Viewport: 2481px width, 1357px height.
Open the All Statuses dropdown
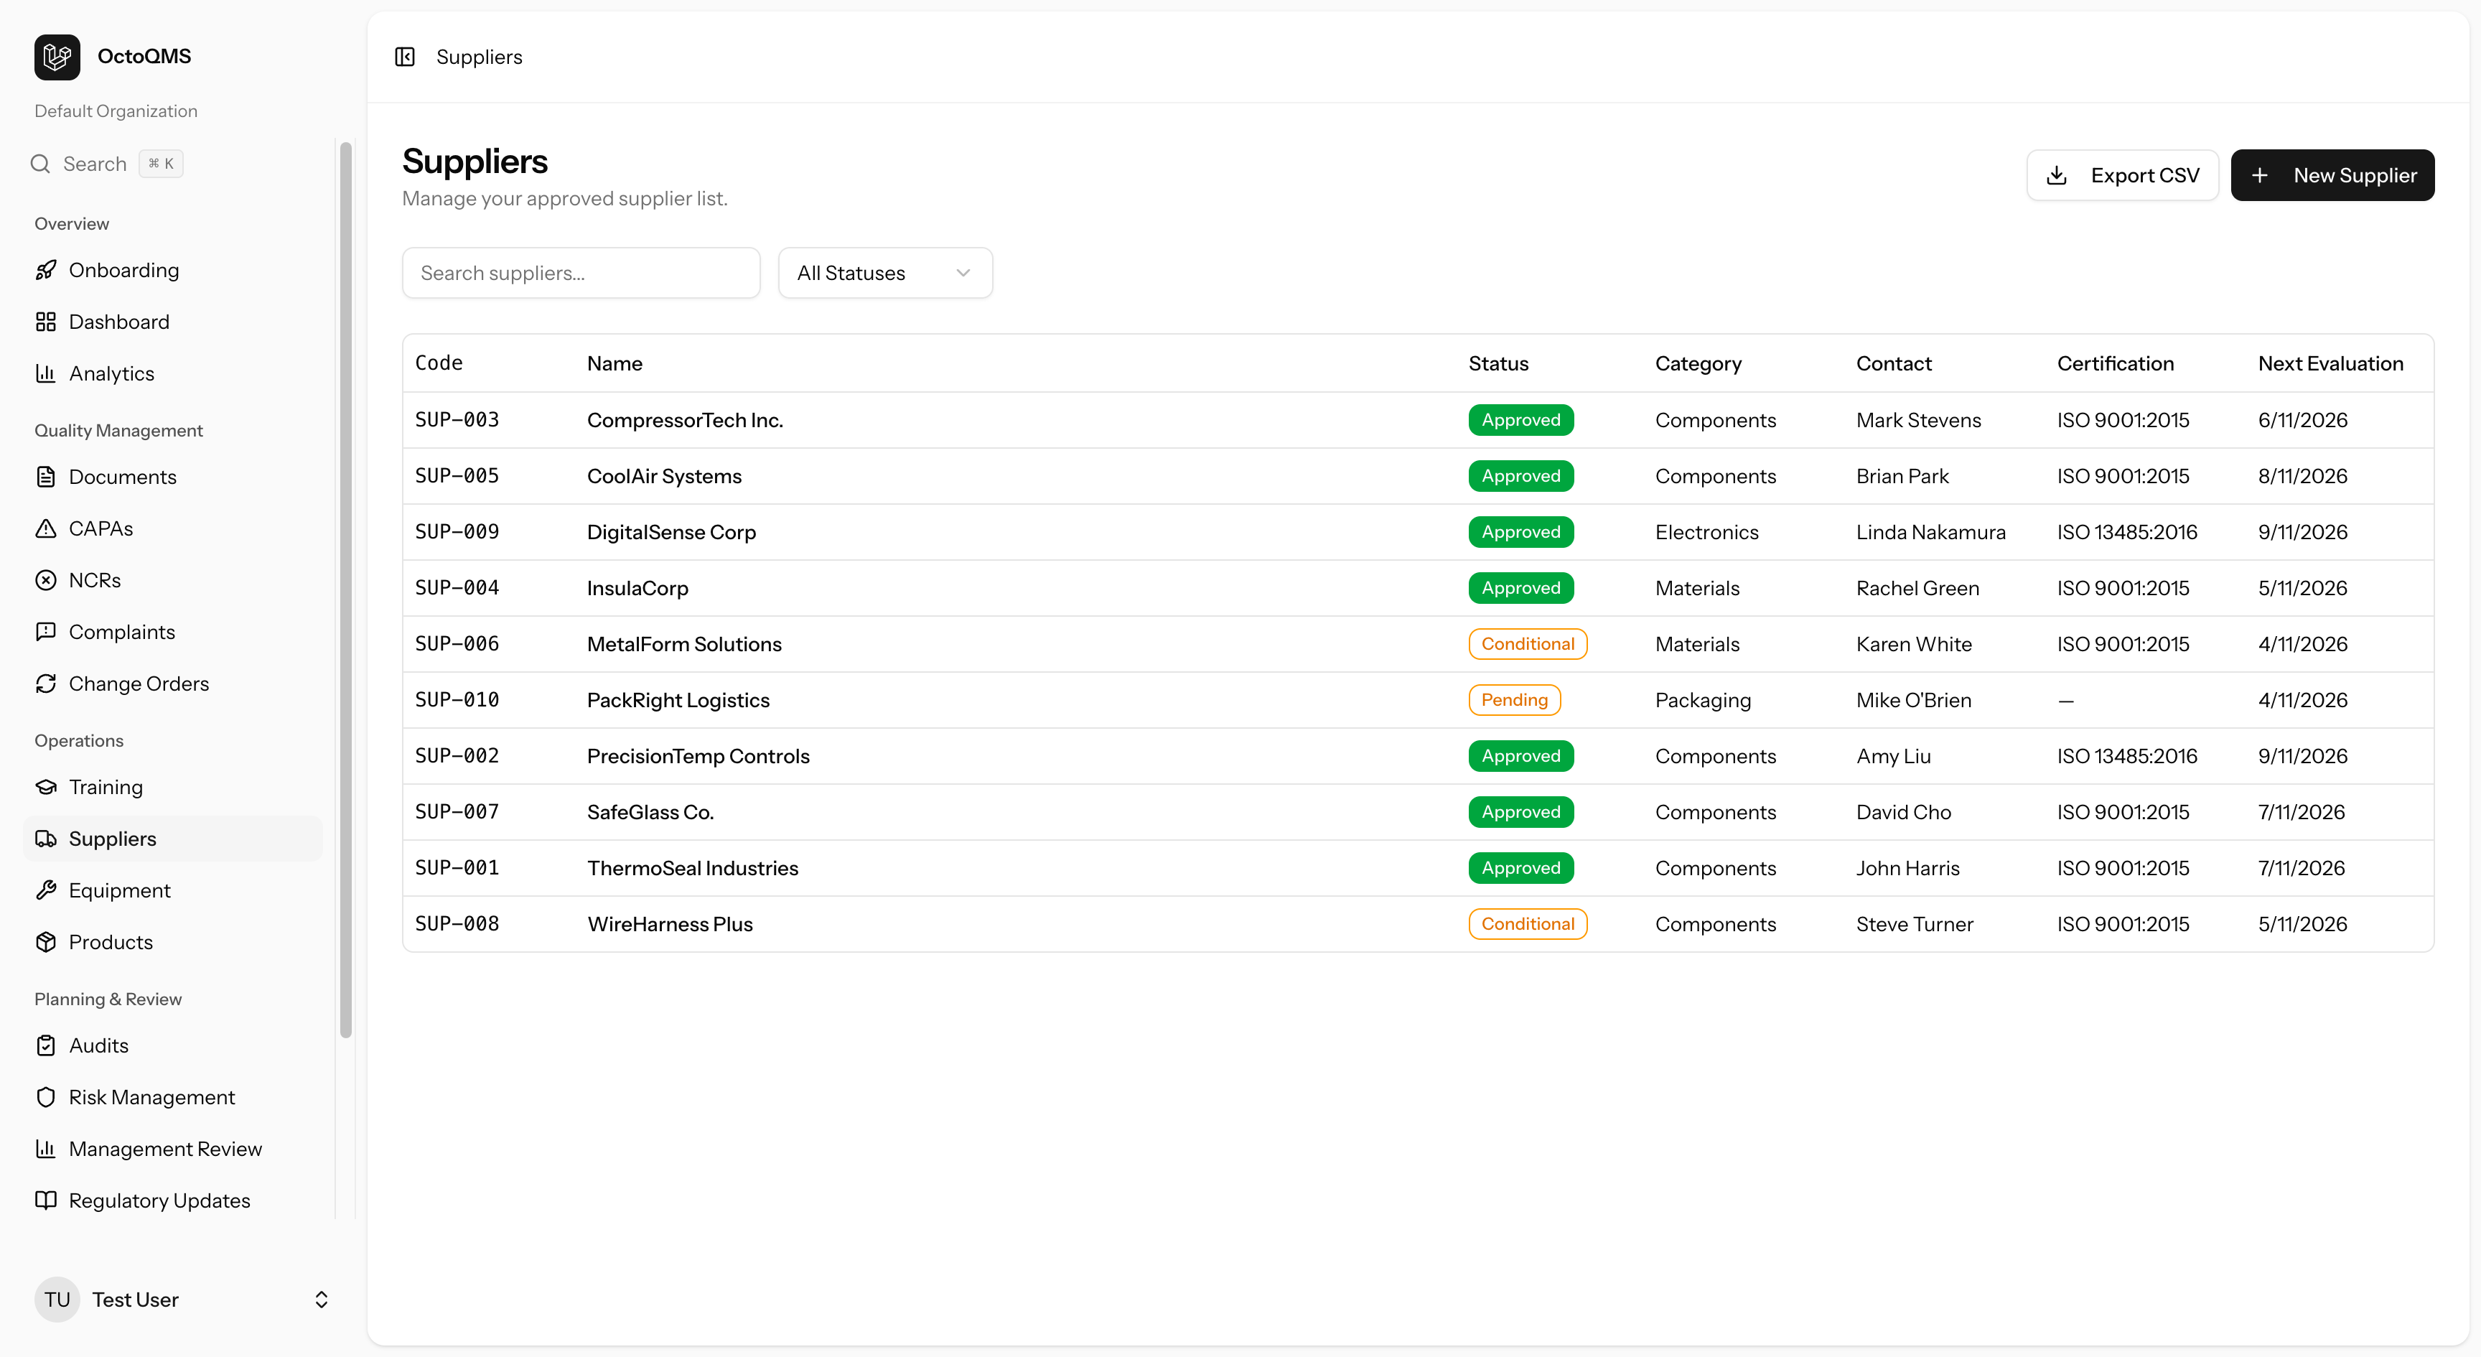[885, 274]
